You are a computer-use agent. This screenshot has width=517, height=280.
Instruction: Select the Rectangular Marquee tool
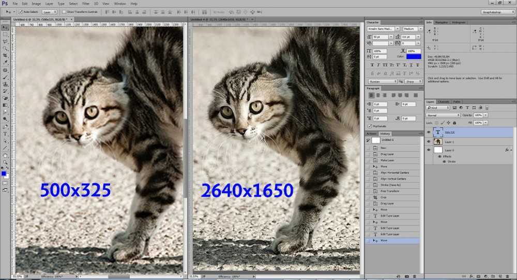pos(5,34)
